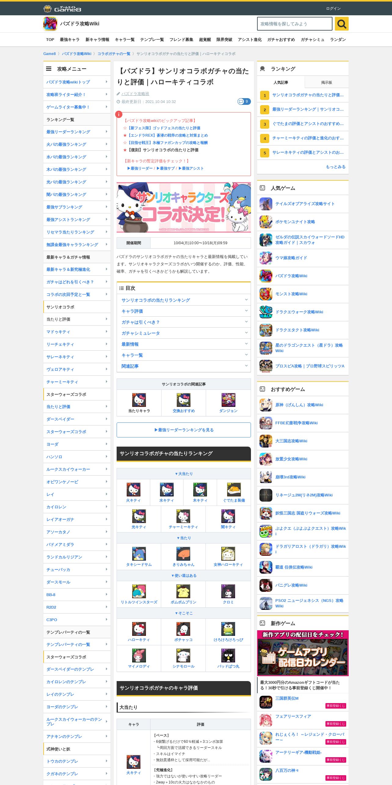Click バッドばつ丸 character icon
This screenshot has width=392, height=785.
[x=228, y=655]
